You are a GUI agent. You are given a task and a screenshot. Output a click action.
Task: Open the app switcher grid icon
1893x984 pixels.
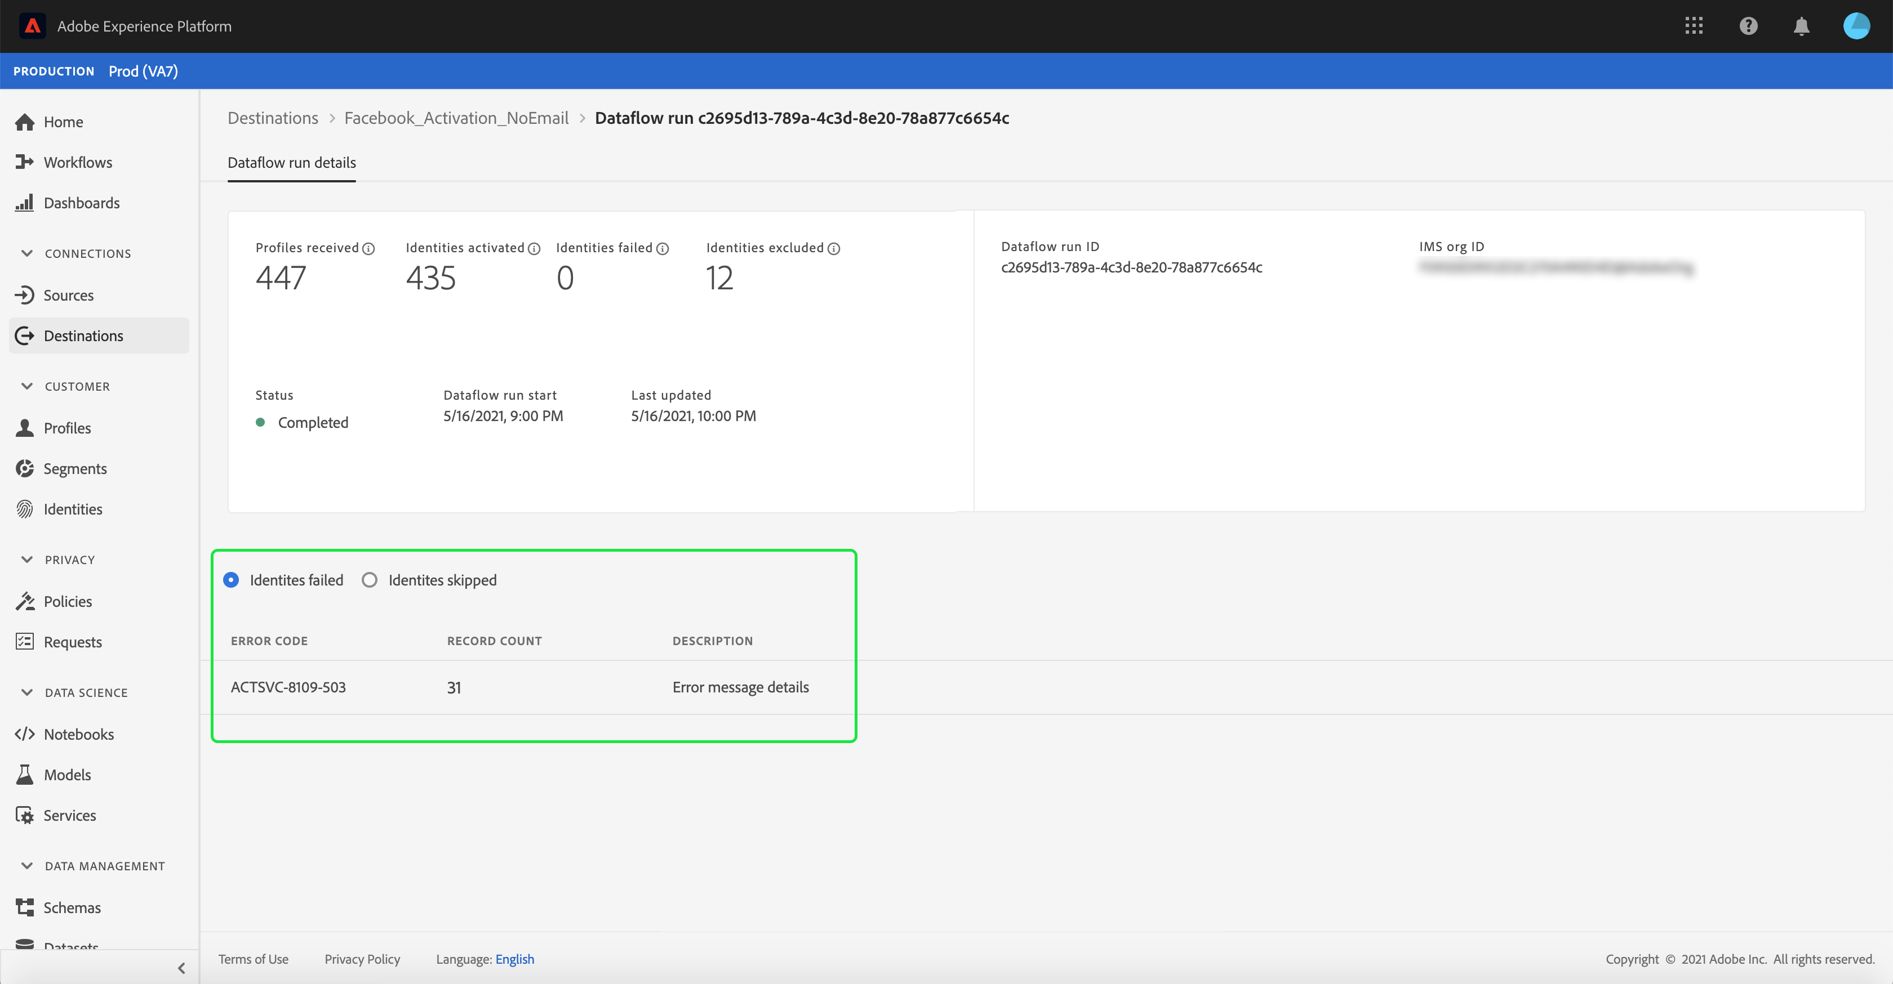[1694, 26]
